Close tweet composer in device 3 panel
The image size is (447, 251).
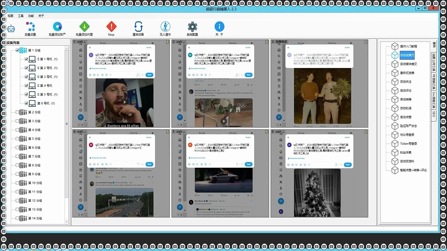pyautogui.click(x=288, y=47)
